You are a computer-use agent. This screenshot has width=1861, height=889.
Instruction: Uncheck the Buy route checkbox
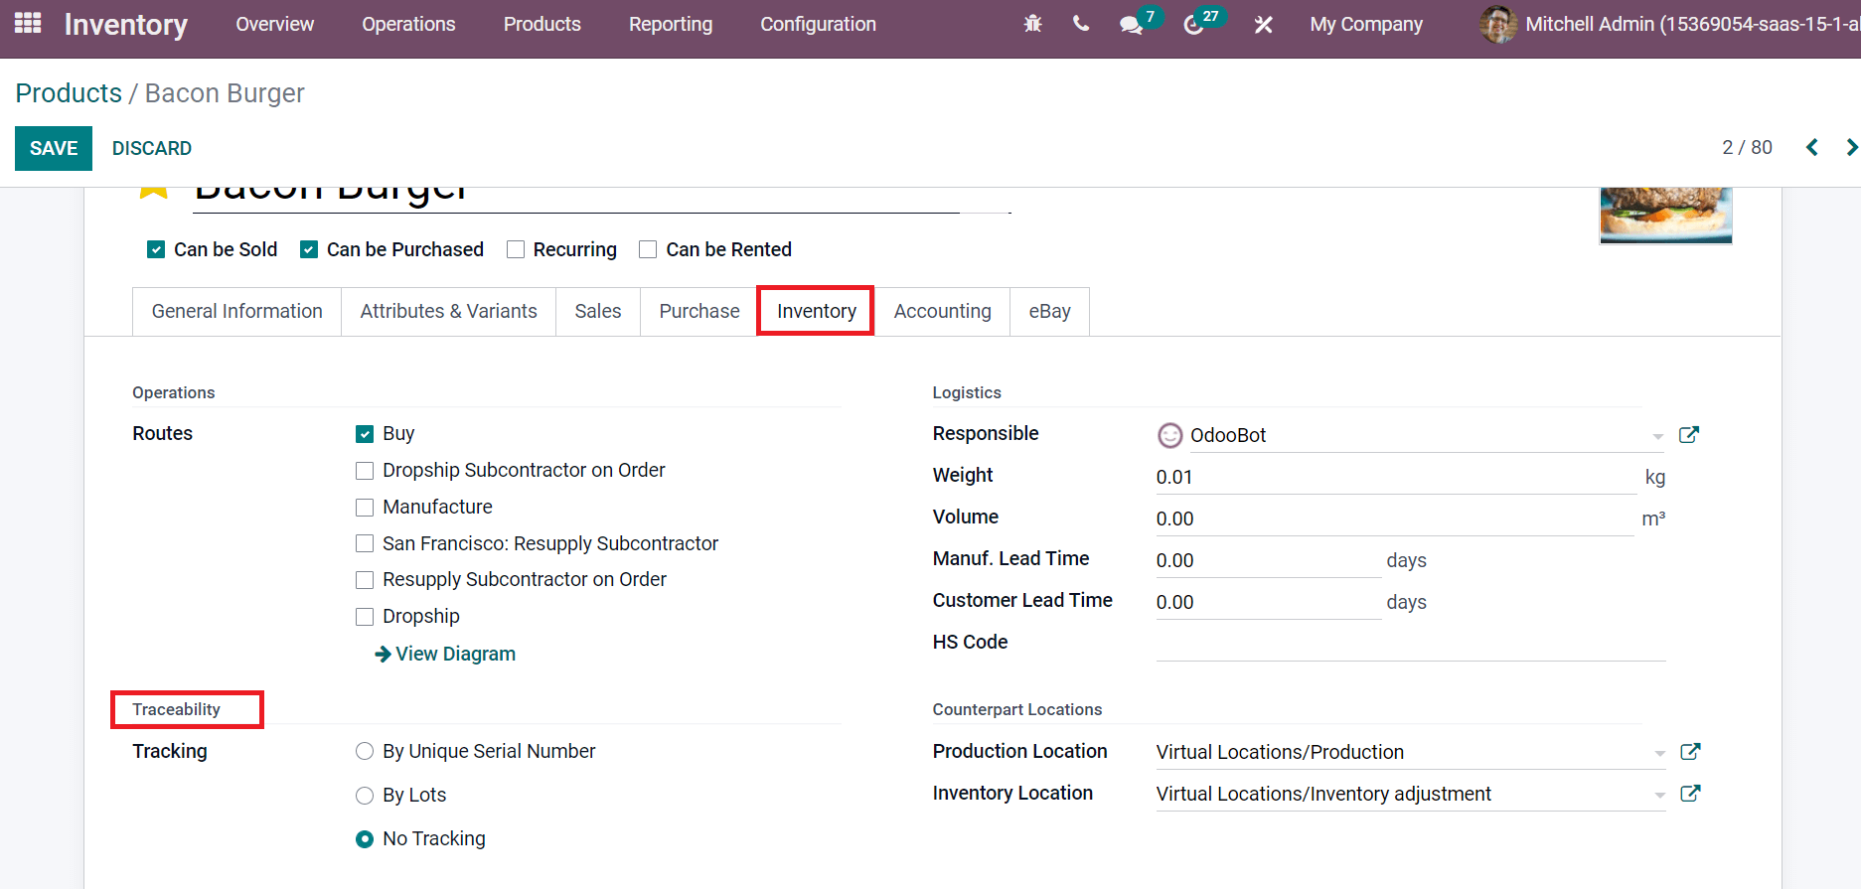point(365,434)
